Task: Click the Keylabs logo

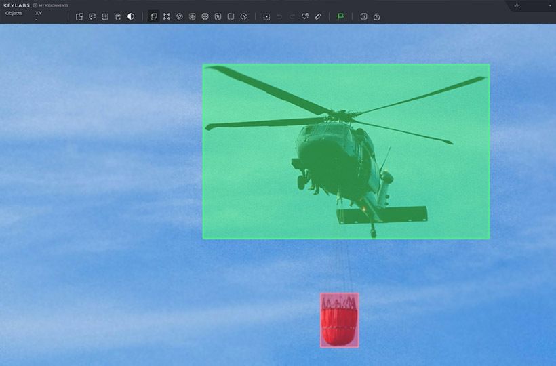Action: [x=16, y=5]
